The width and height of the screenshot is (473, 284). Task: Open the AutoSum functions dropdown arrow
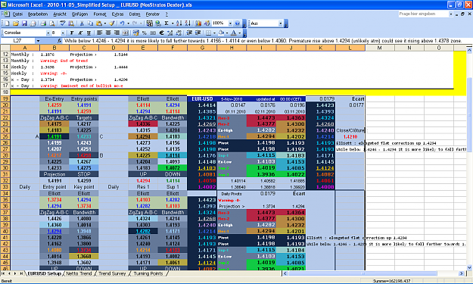173,23
